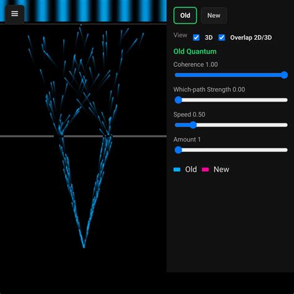This screenshot has height=294, width=294.
Task: Click the Amount slider thumb
Action: 178,150
